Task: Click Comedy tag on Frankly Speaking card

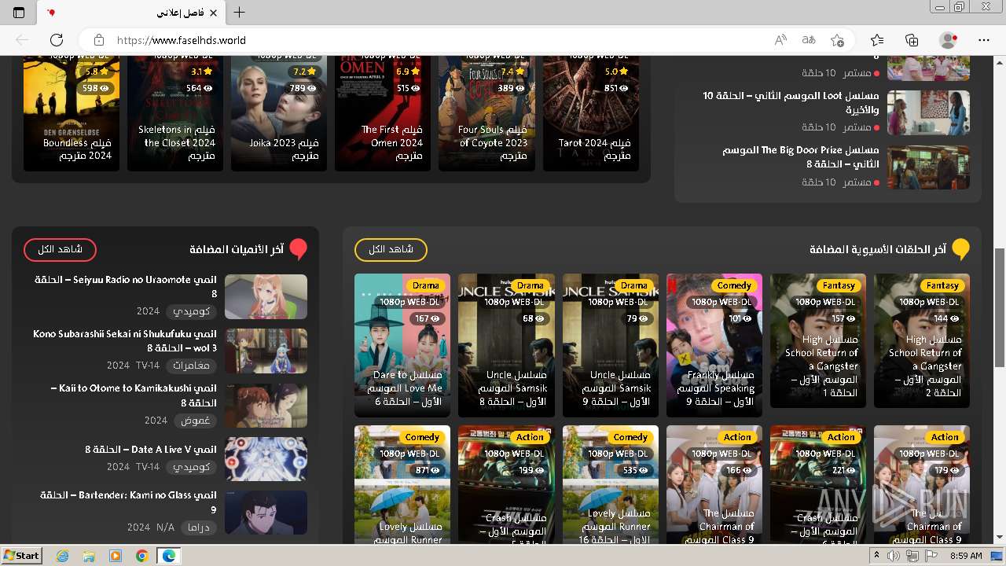Action: [x=734, y=285]
